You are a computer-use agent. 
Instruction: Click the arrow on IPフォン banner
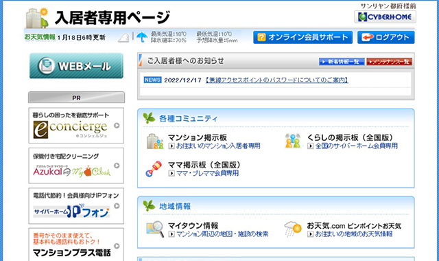117,206
